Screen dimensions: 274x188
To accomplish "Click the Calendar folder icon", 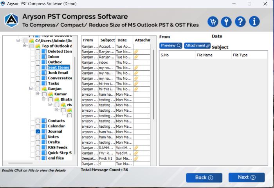I will (x=44, y=126).
